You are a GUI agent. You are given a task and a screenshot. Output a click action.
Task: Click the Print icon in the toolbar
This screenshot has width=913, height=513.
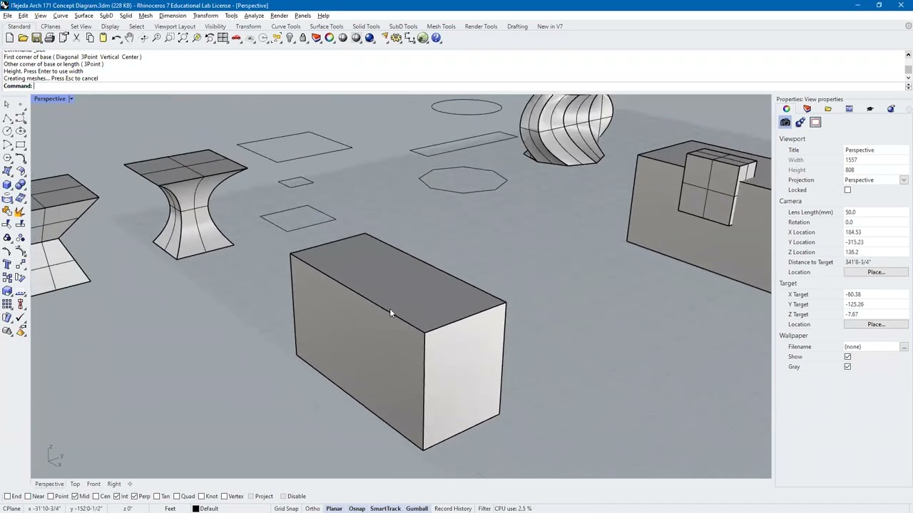pyautogui.click(x=50, y=38)
